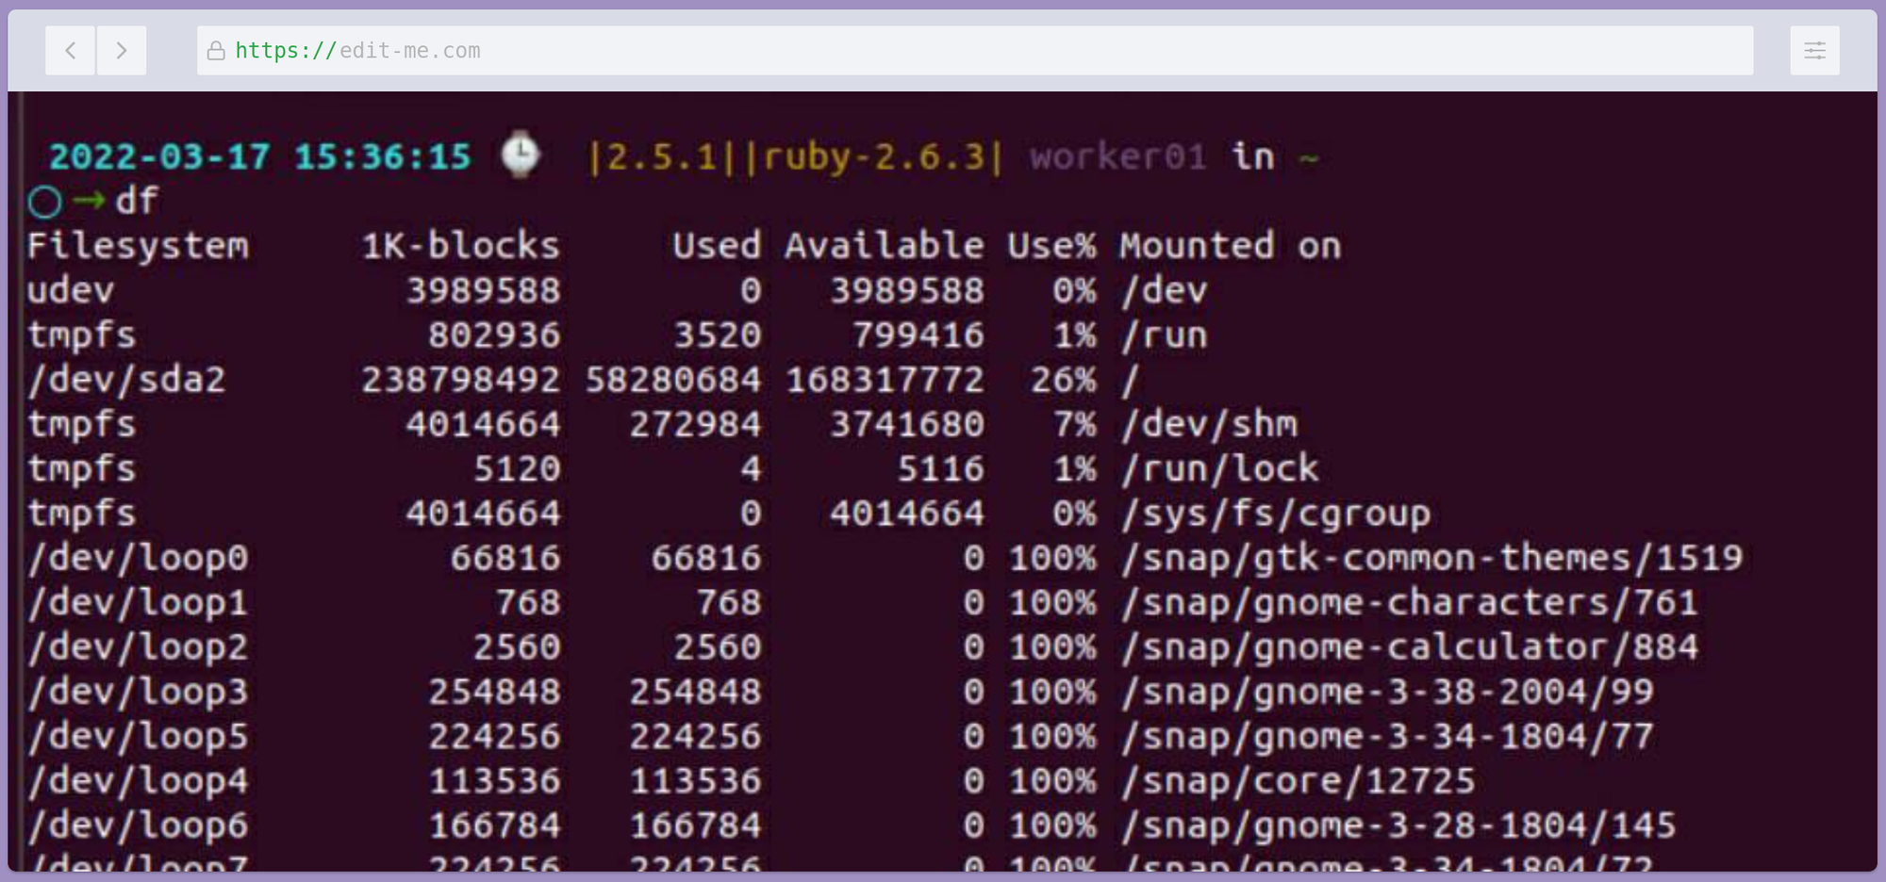Go back with the browser back arrow
This screenshot has width=1886, height=882.
71,51
